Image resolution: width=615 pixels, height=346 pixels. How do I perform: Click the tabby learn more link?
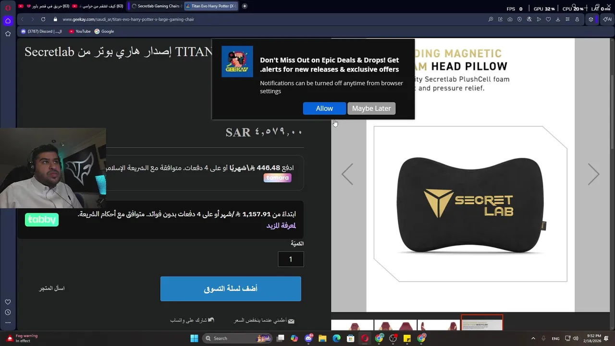coord(281,225)
